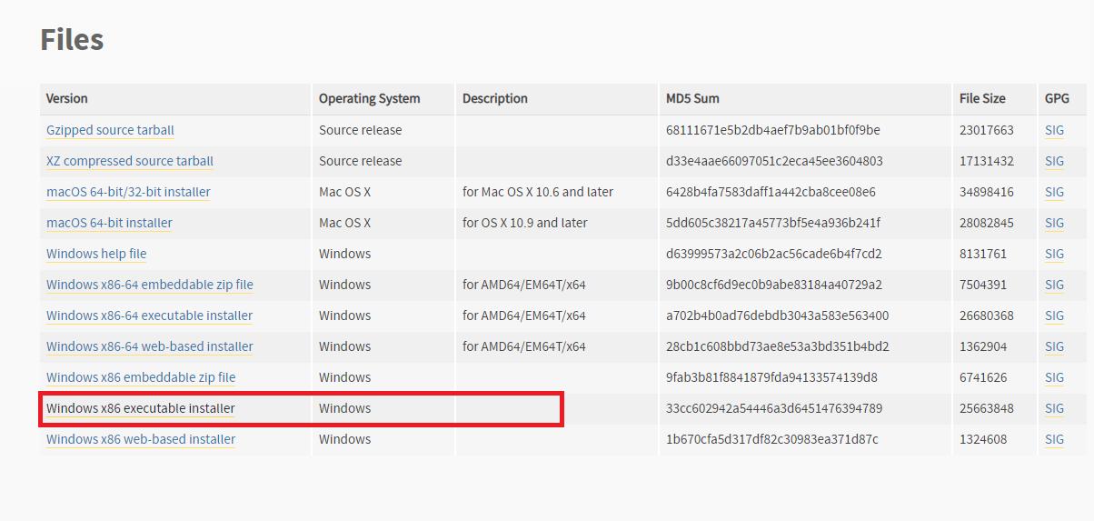Click SIG for Windows x86 executable installer
Screen dimensions: 1094x521
click(x=1054, y=408)
